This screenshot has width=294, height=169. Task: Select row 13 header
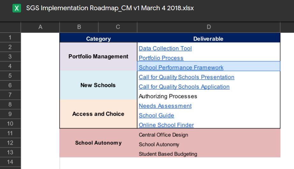click(10, 152)
